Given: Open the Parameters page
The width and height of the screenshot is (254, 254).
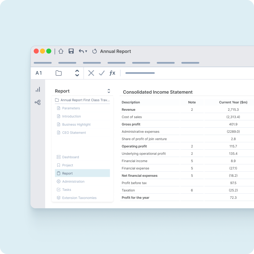Looking at the screenshot, I should (71, 108).
